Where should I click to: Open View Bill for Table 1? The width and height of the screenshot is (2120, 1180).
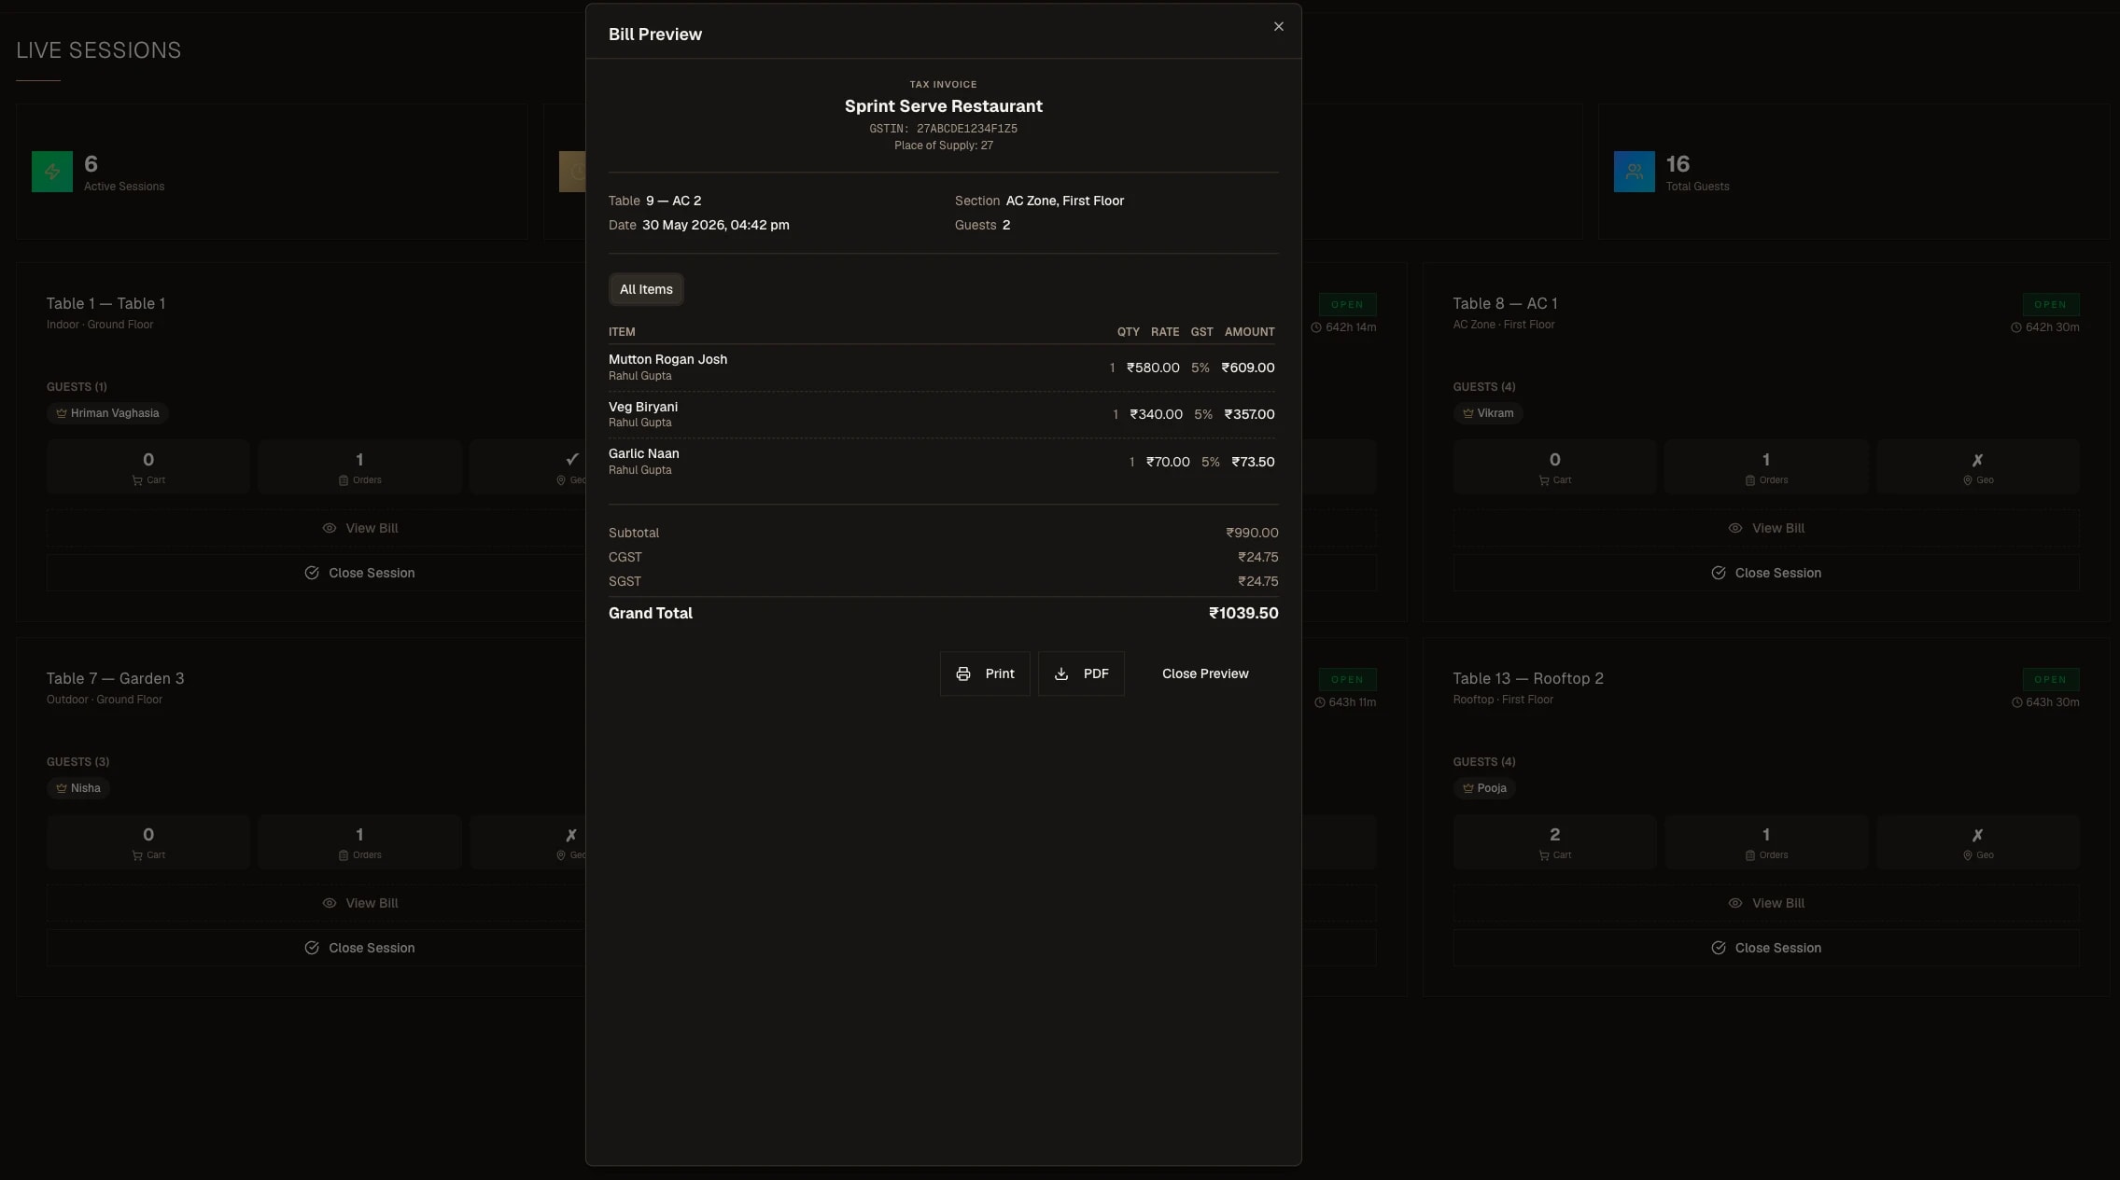(x=360, y=528)
